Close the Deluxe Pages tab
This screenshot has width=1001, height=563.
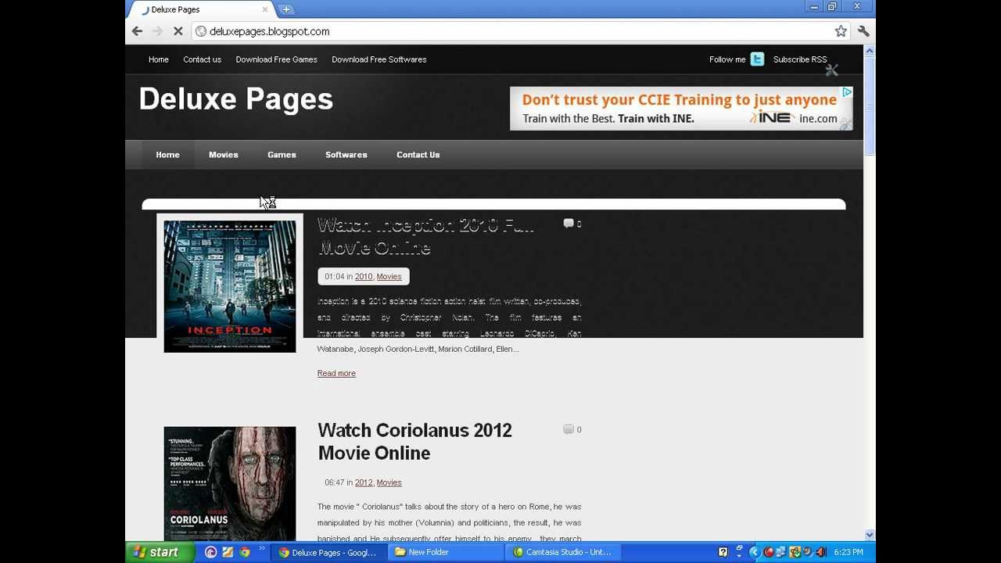click(264, 9)
